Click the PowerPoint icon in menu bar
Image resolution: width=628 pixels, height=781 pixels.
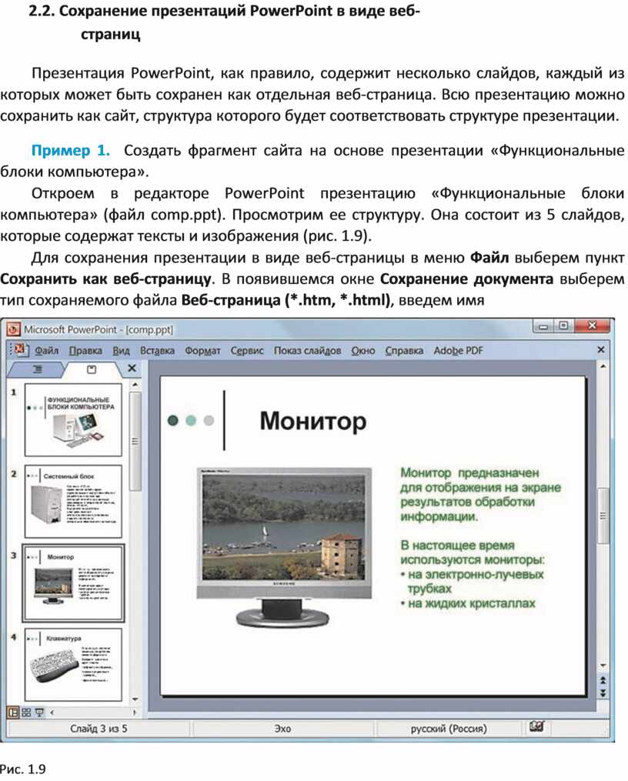(20, 350)
